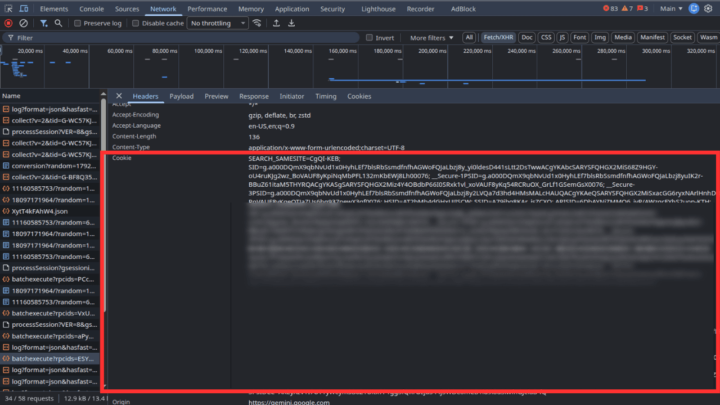
Task: Click the warning count badge showing 7
Action: [x=627, y=8]
